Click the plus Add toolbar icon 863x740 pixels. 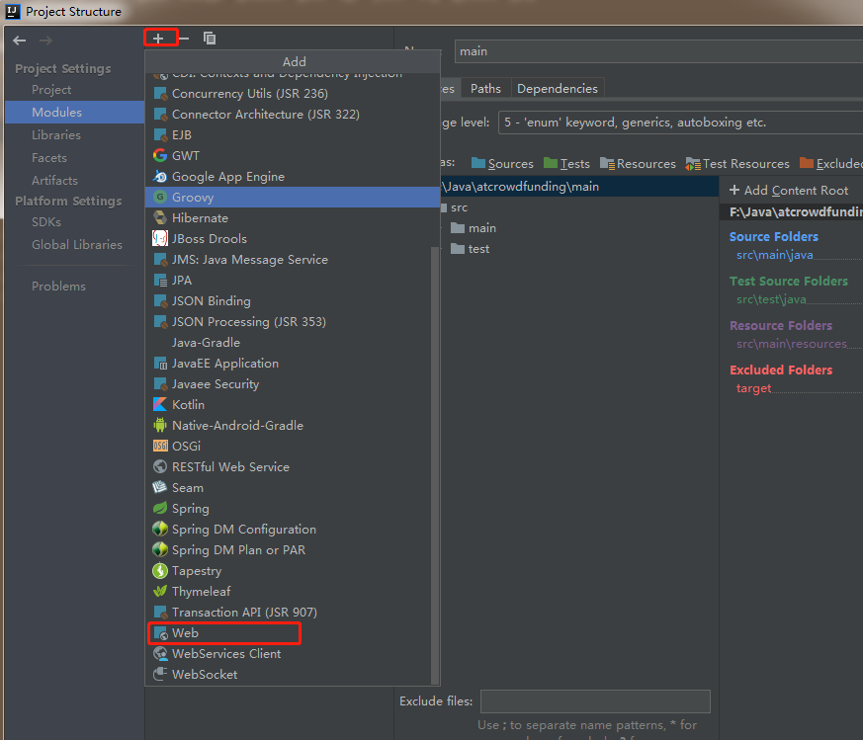pyautogui.click(x=158, y=38)
